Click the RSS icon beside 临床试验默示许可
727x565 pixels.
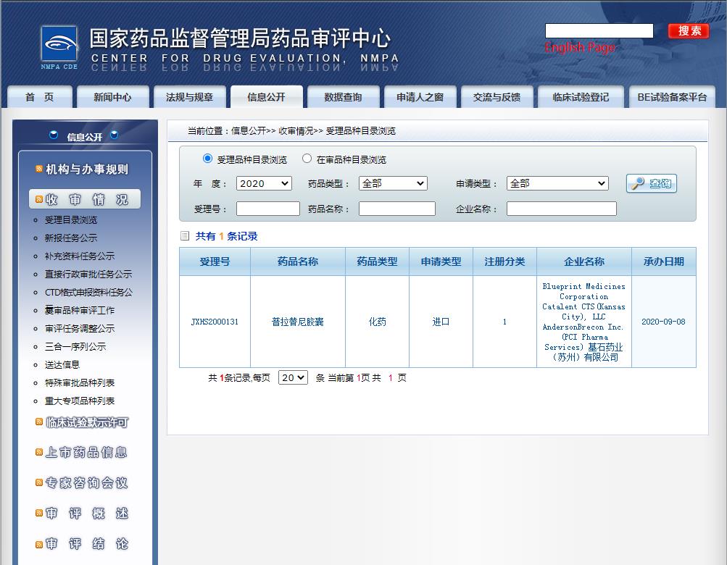click(39, 422)
